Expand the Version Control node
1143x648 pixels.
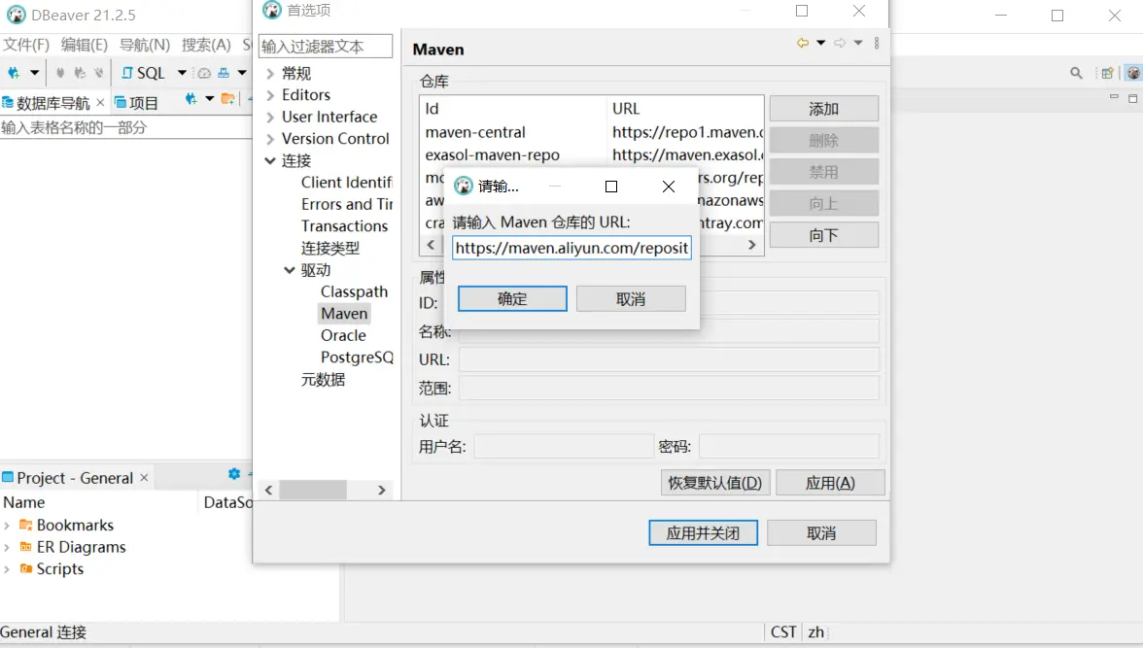click(270, 139)
